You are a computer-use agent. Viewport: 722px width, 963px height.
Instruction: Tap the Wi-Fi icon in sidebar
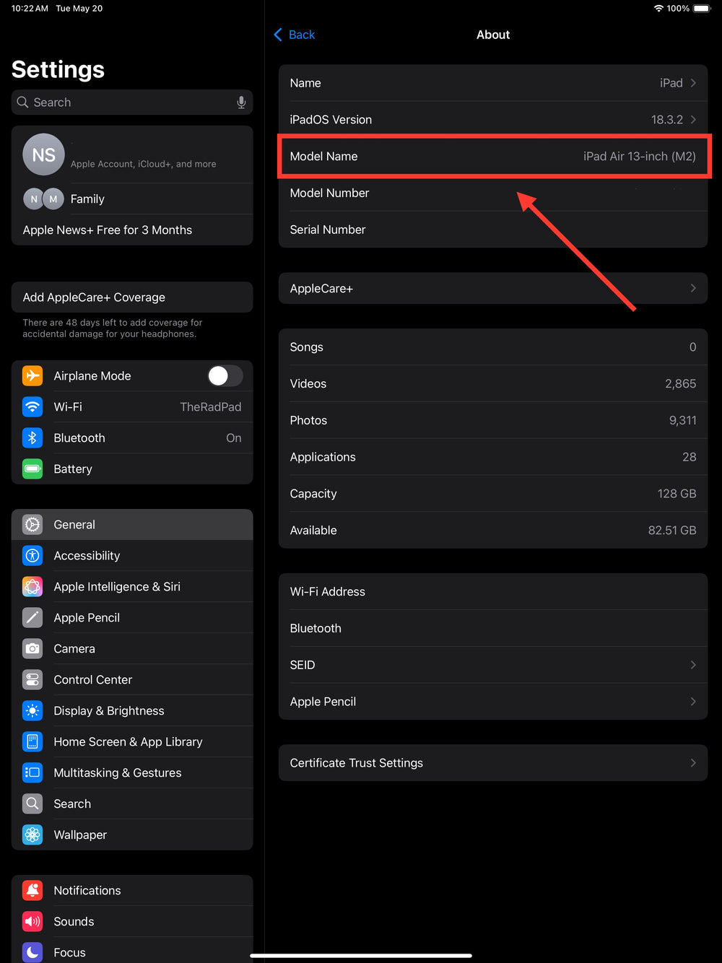click(x=32, y=407)
